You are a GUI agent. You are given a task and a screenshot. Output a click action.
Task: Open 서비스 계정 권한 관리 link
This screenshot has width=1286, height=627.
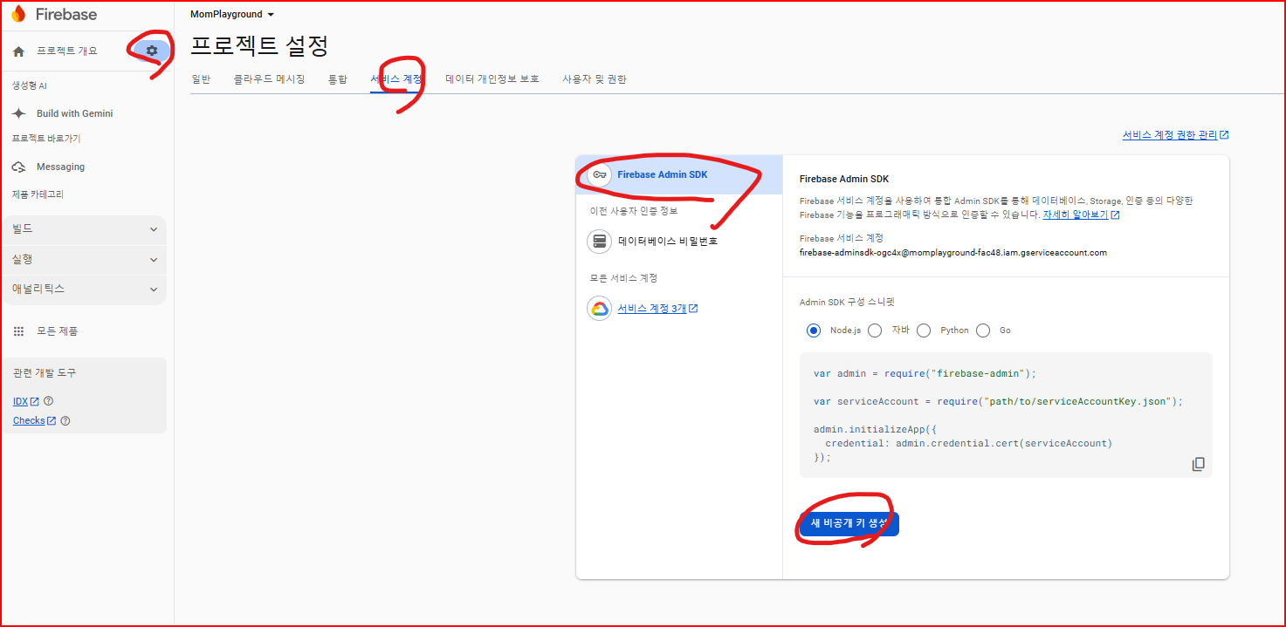1169,135
